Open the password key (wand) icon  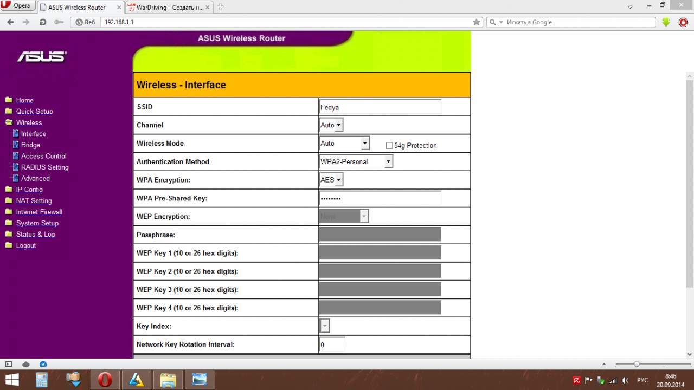tap(59, 22)
